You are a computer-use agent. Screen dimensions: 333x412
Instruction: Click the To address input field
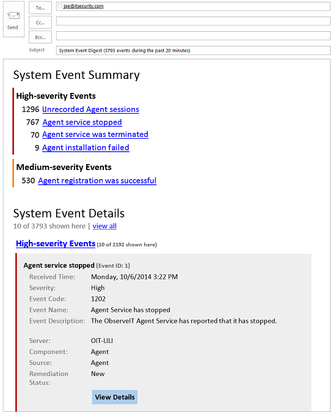point(193,6)
